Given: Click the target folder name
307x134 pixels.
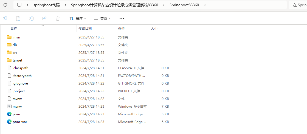Looking at the screenshot, I should (x=18, y=60).
